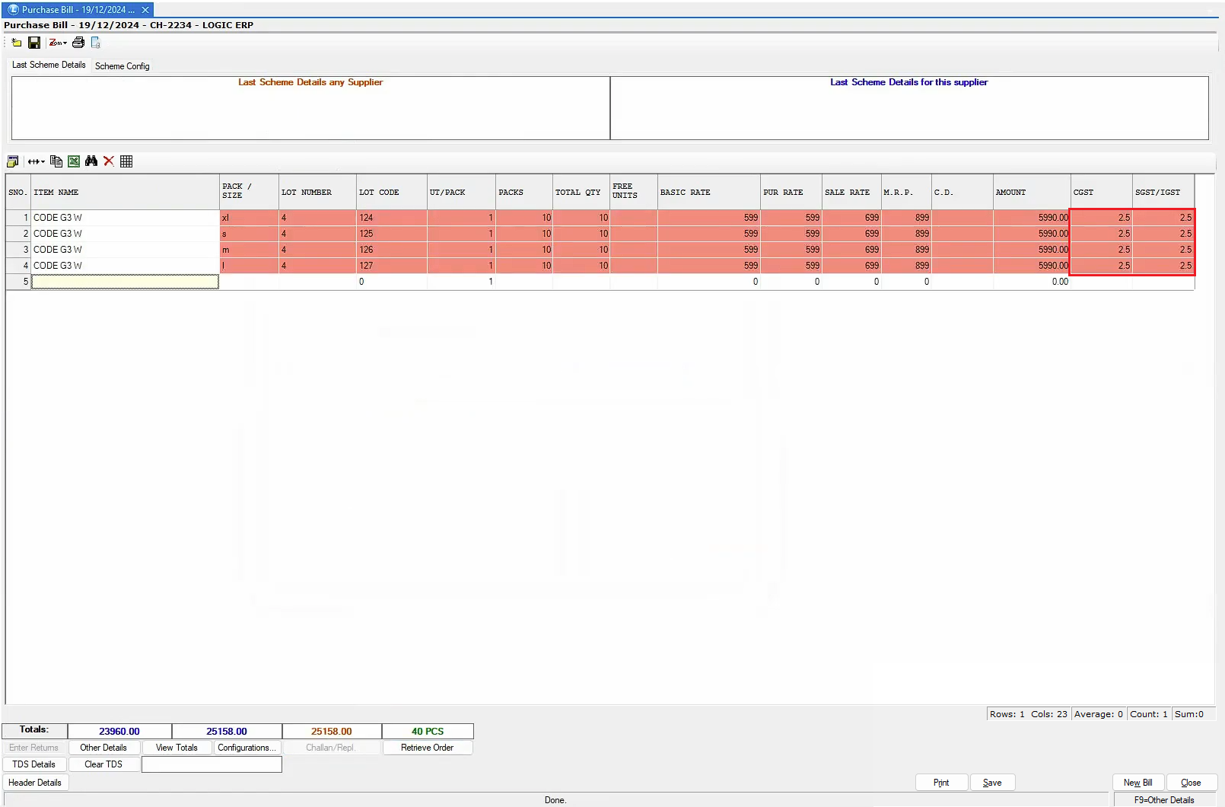Open the print preview document icon
The width and height of the screenshot is (1225, 807).
[96, 43]
